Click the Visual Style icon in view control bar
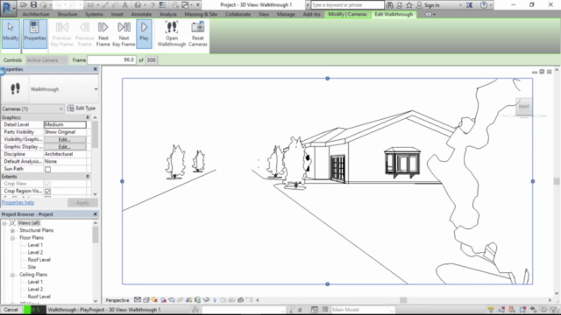Image resolution: width=561 pixels, height=315 pixels. [x=146, y=300]
